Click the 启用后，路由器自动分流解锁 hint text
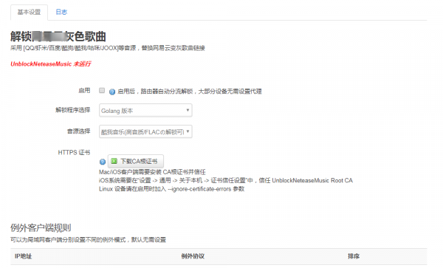This screenshot has width=443, height=268. pyautogui.click(x=190, y=92)
